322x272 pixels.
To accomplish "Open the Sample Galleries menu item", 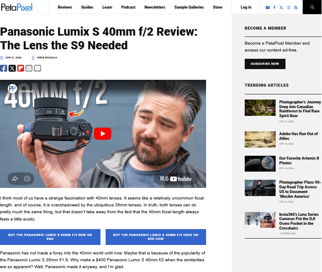I will [x=189, y=7].
